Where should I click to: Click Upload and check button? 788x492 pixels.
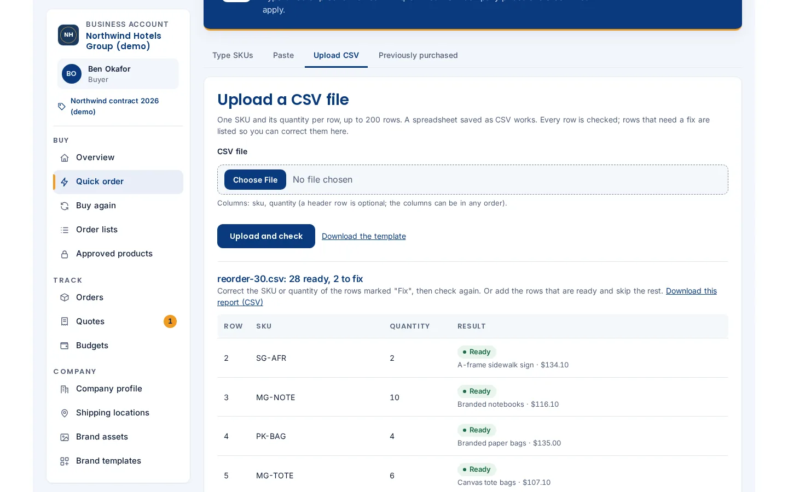click(x=266, y=236)
